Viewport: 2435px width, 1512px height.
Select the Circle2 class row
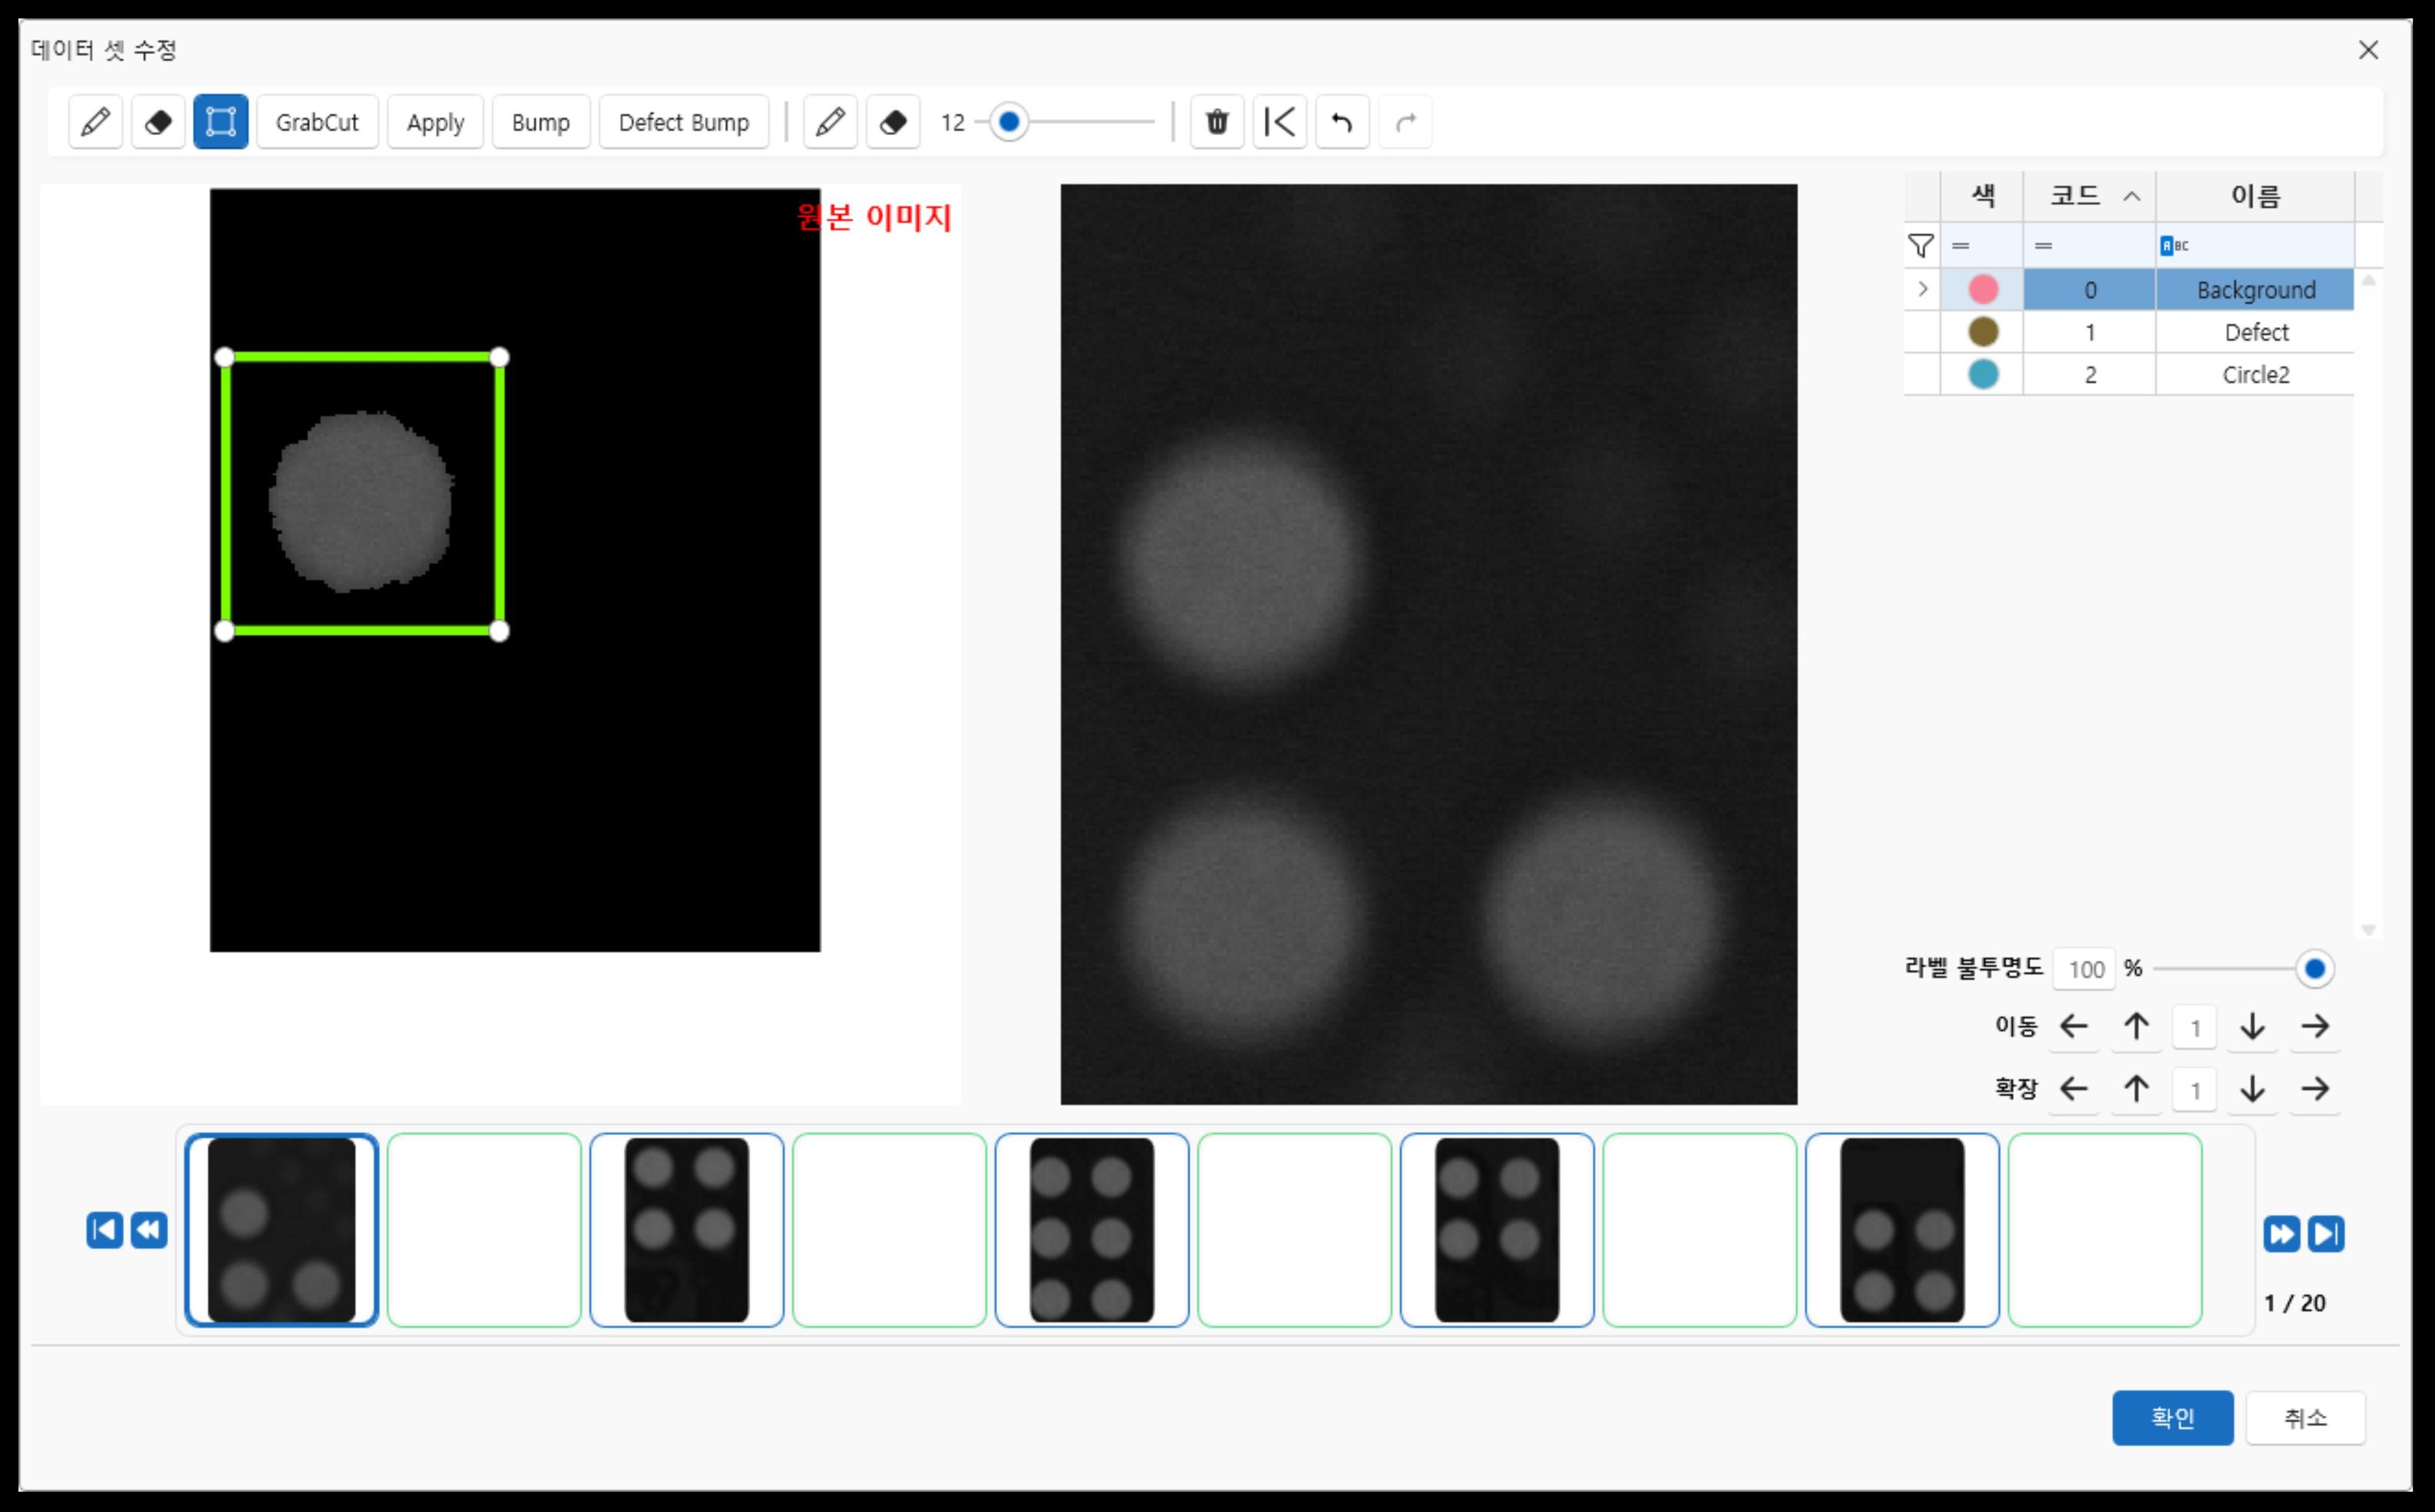[x=2255, y=375]
